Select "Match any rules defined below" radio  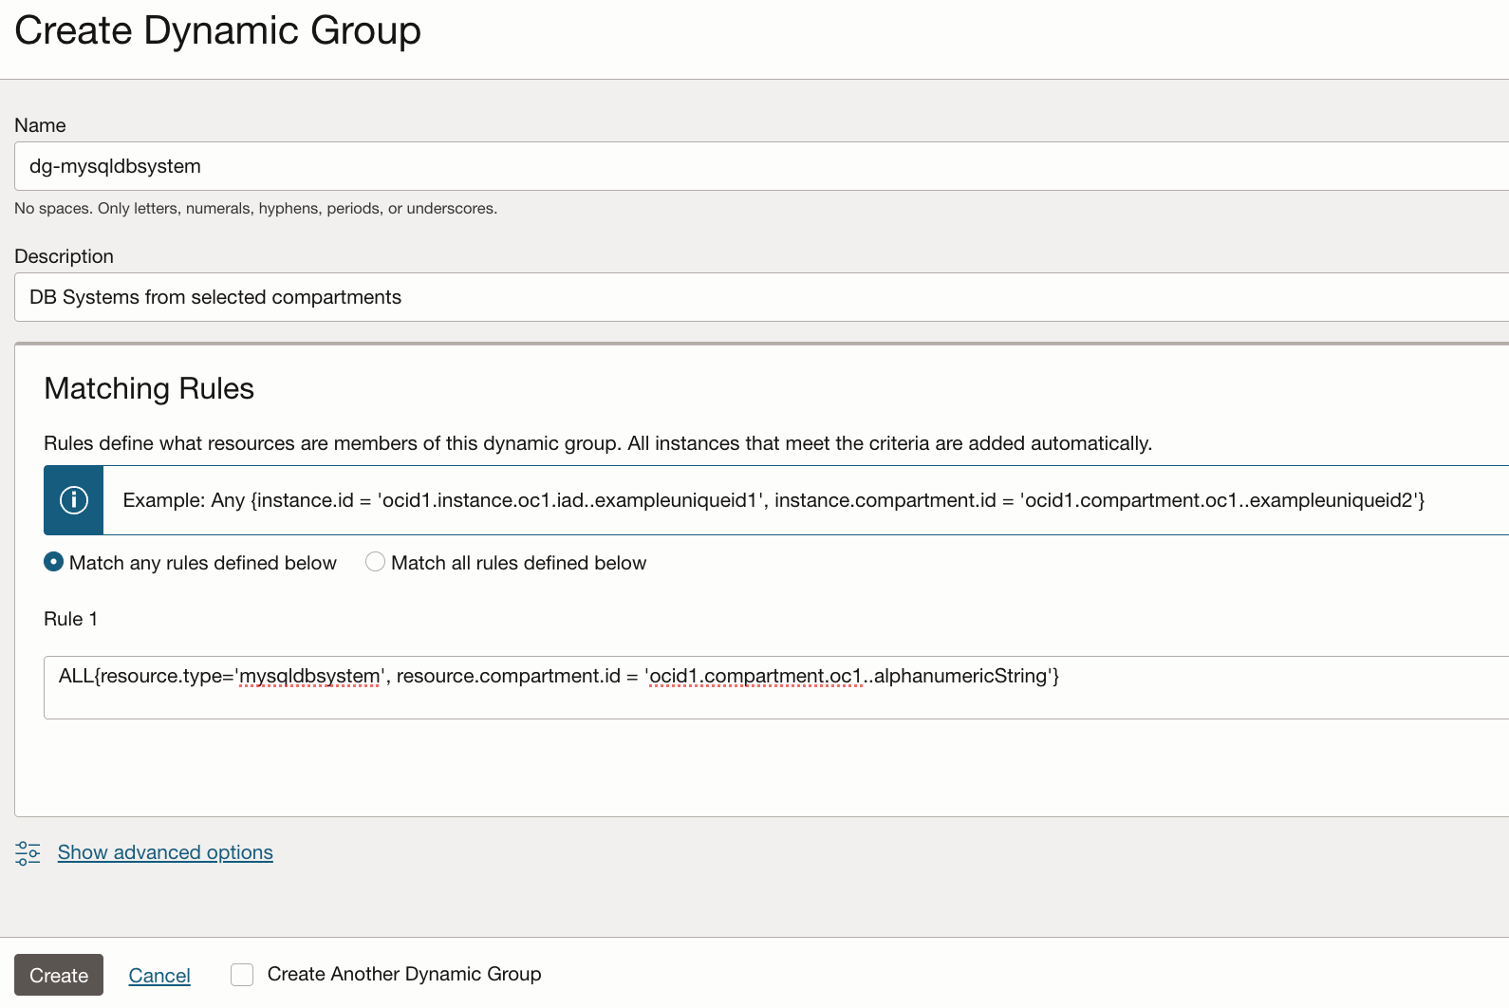pos(54,562)
